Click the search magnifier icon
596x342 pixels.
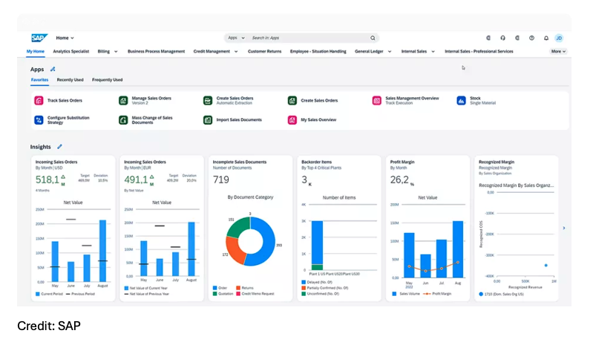[373, 38]
